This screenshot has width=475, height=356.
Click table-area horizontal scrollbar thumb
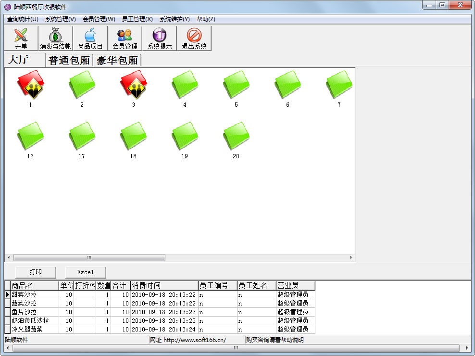tap(89, 257)
